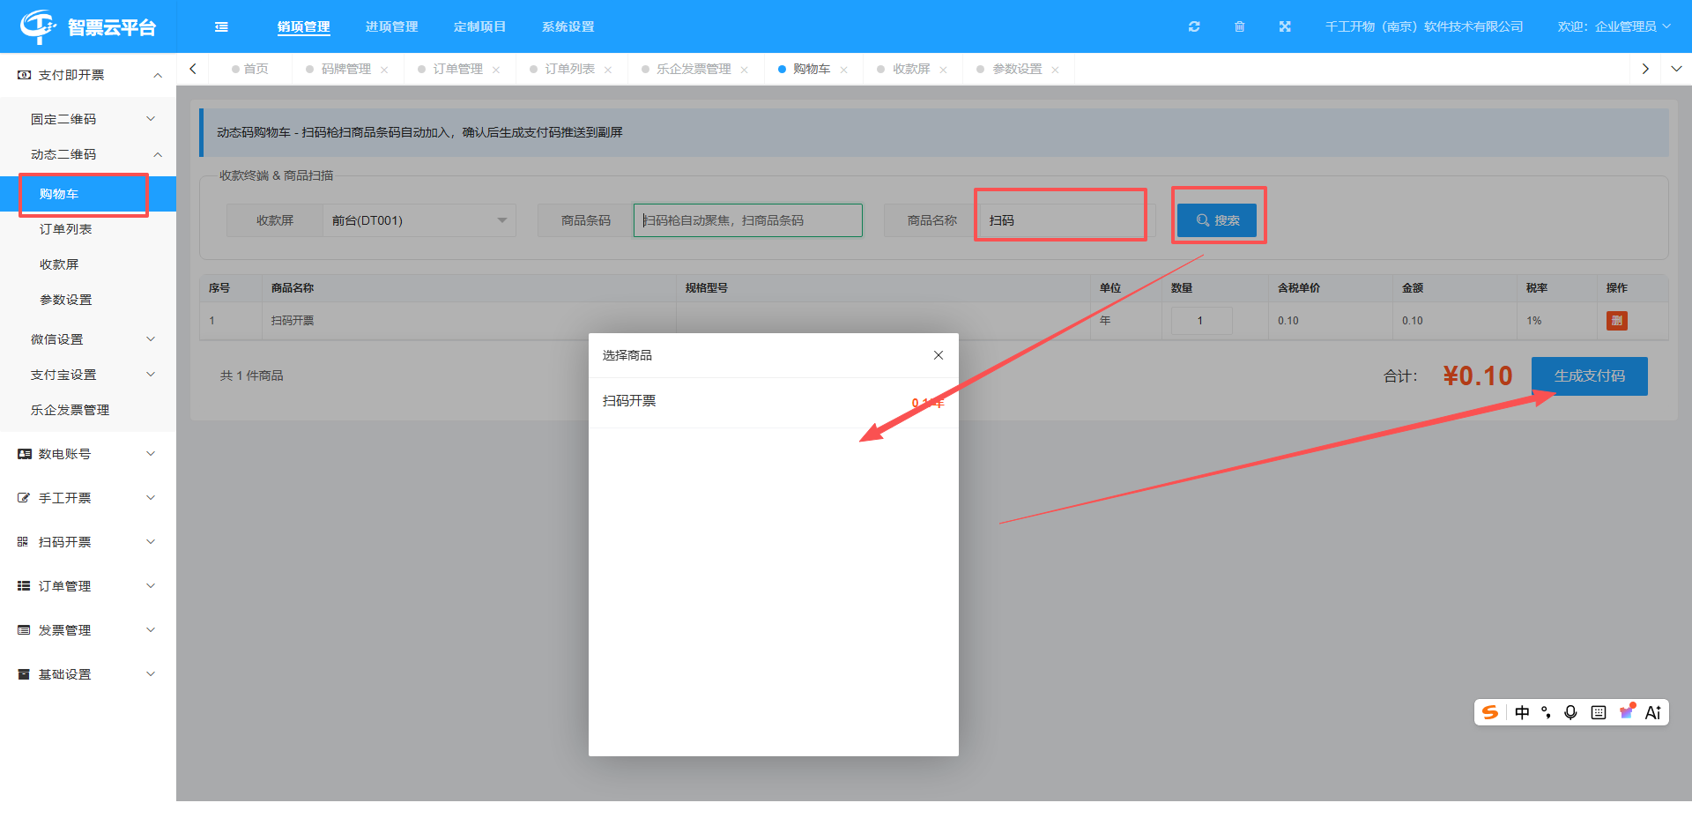Screen dimensions: 1692x840
Task: Expand the 微信设置 submenu
Action: pos(88,339)
